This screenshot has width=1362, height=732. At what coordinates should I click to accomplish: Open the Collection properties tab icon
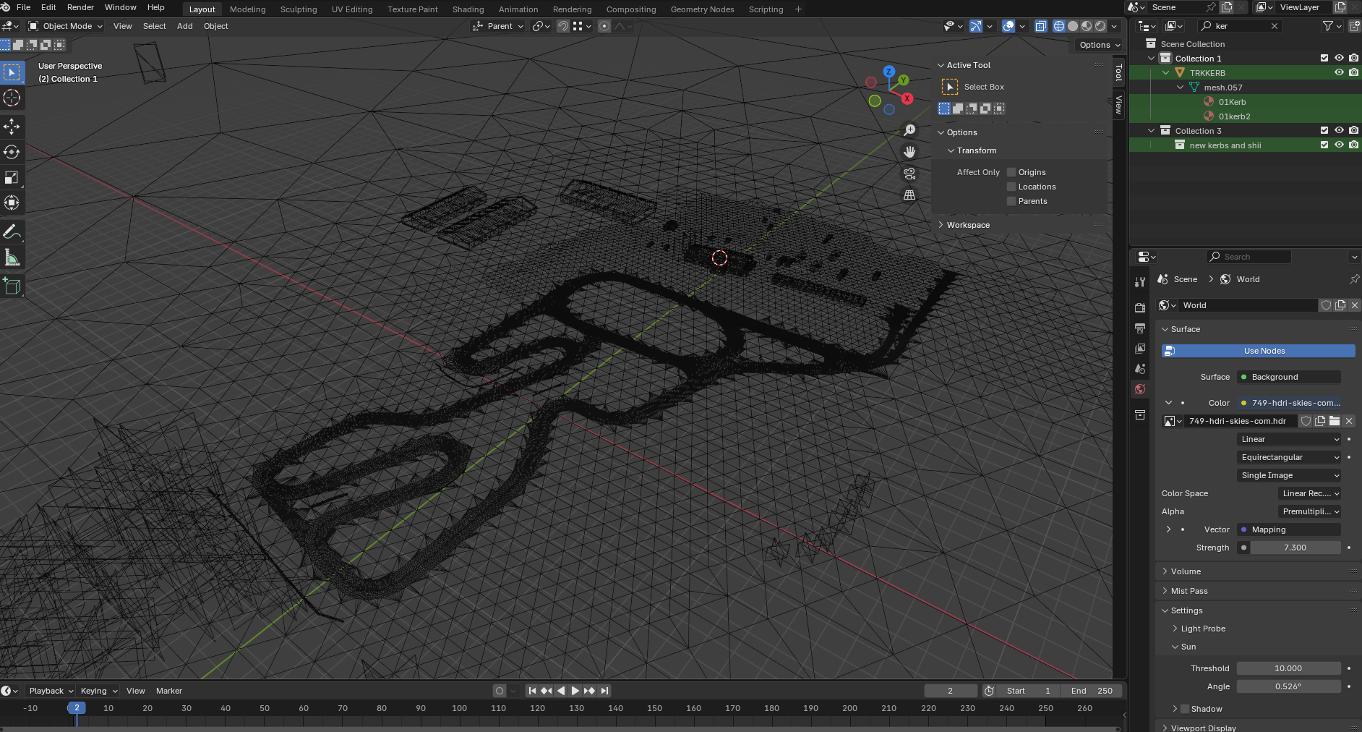(1140, 414)
